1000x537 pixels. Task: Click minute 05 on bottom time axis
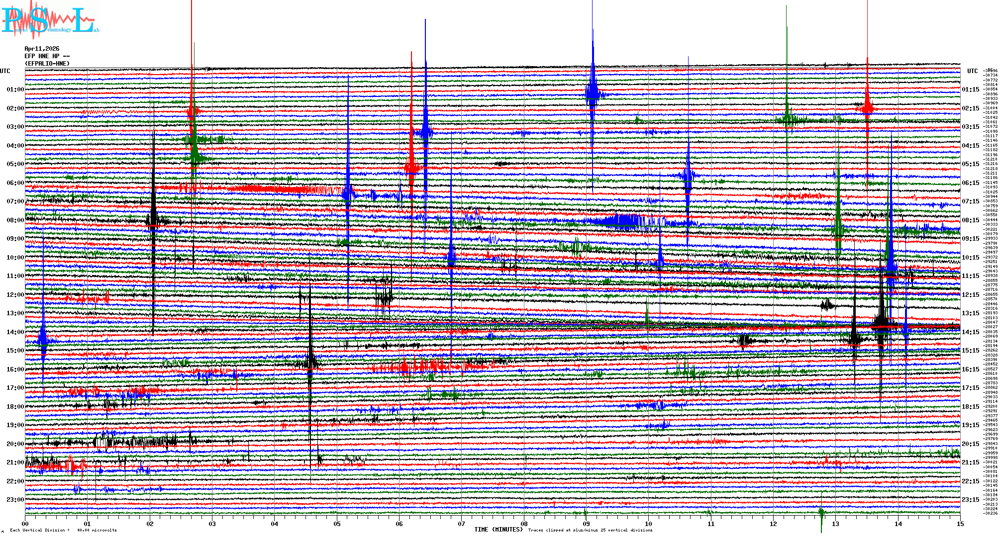click(x=337, y=524)
